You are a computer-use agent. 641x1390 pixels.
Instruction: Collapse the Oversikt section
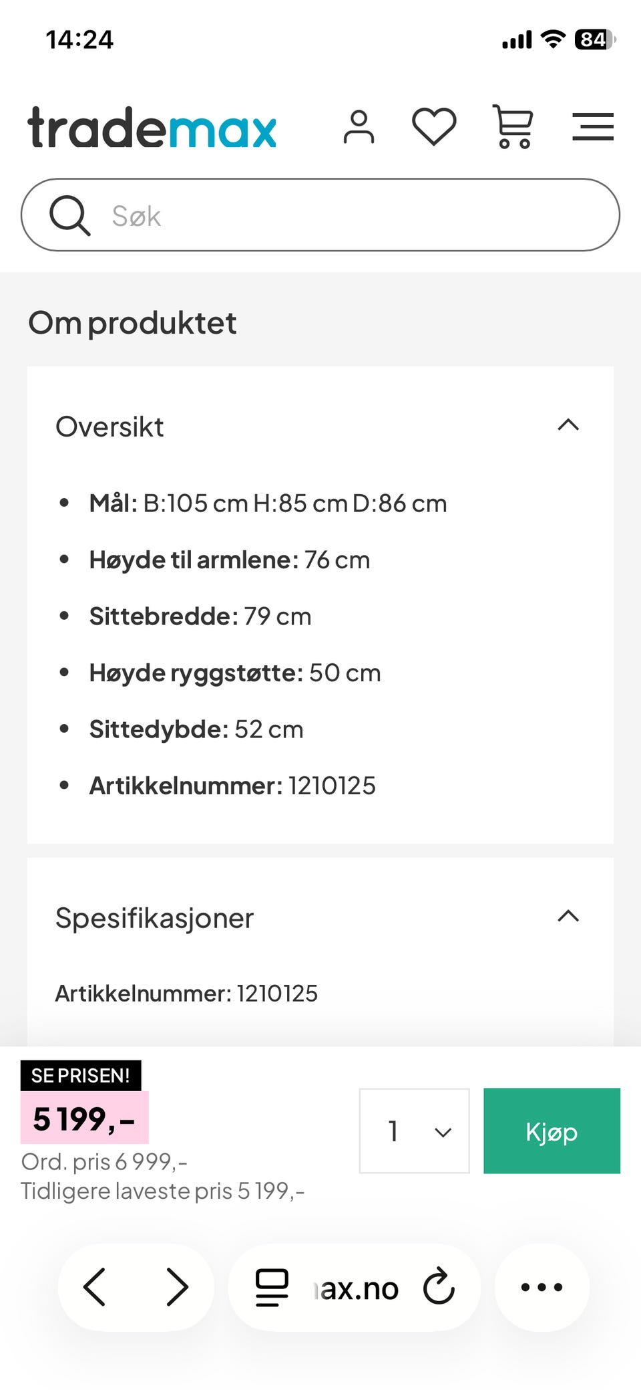coord(568,425)
